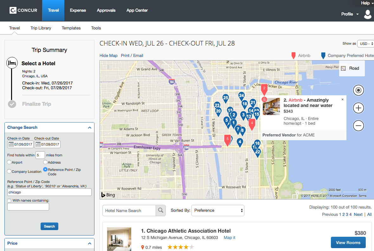The width and height of the screenshot is (374, 251).
Task: Show All results link
Action: [370, 214]
